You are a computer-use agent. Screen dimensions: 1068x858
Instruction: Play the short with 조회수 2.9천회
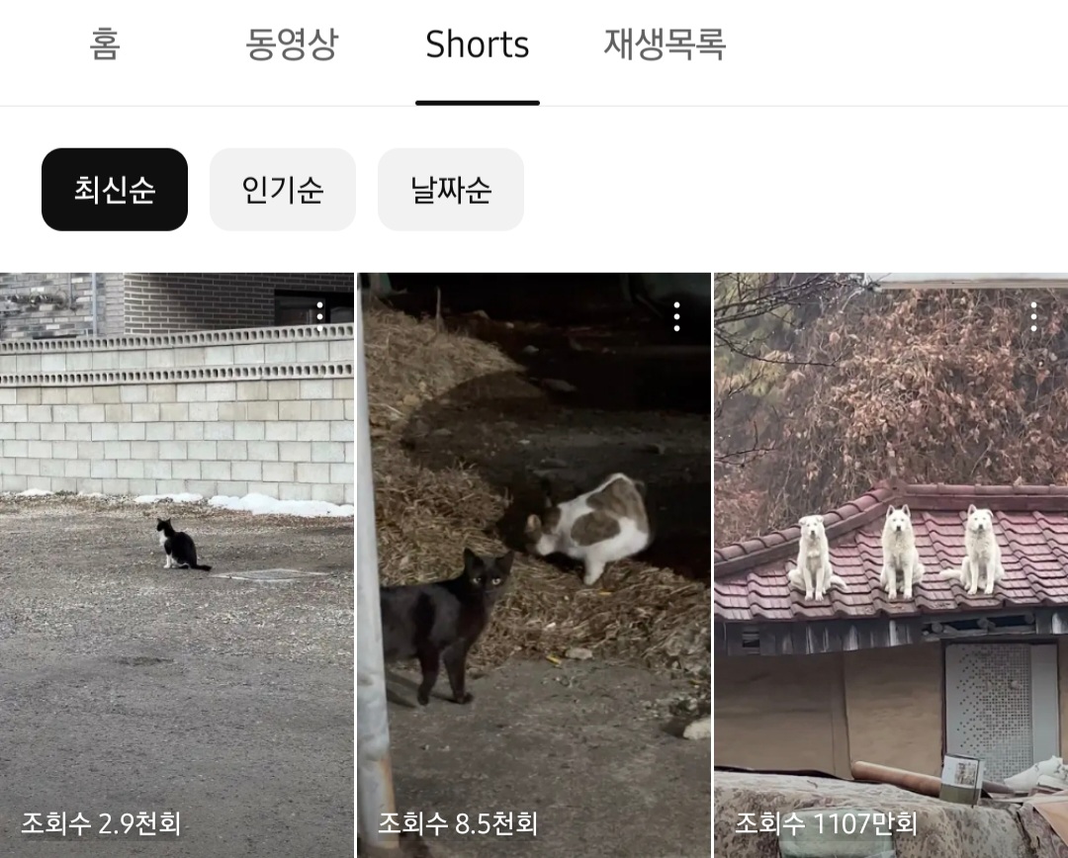point(176,565)
